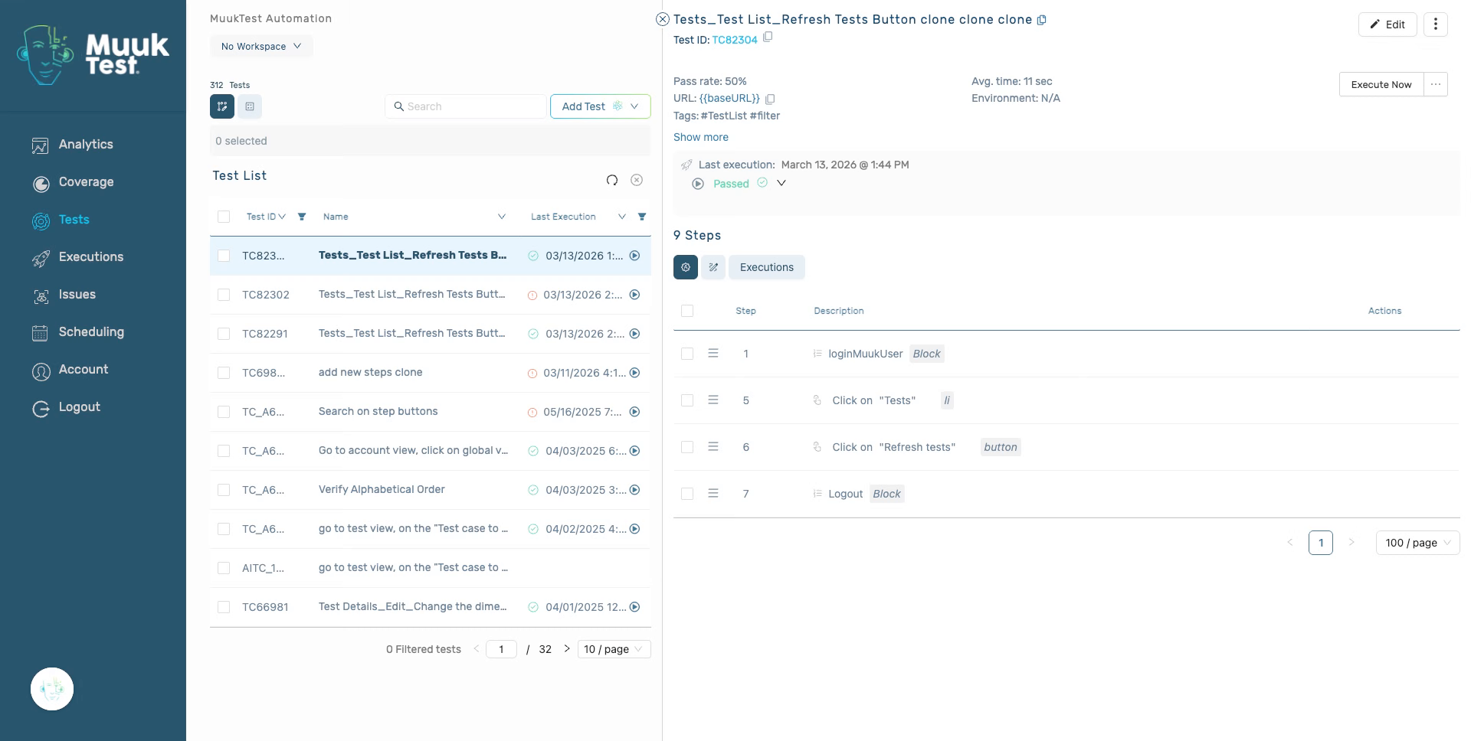
Task: Toggle the select-all steps checkbox
Action: point(687,311)
